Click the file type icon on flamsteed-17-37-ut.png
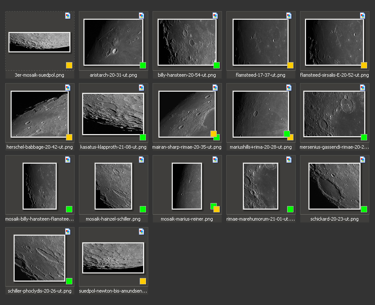 pos(289,16)
